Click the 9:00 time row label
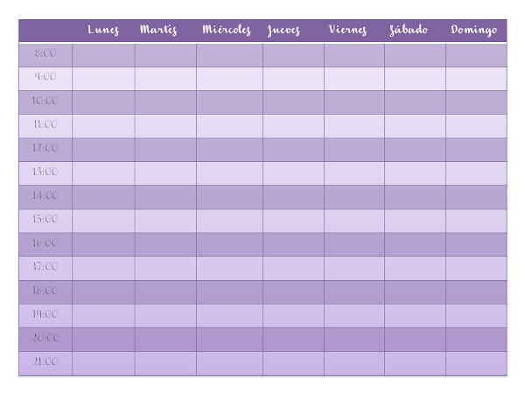The image size is (525, 394). pyautogui.click(x=45, y=77)
